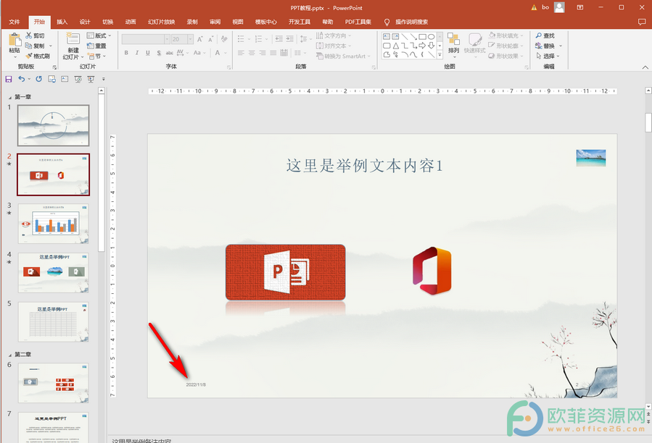
Task: Click the red PowerPoint logo image on slide
Action: pyautogui.click(x=285, y=272)
